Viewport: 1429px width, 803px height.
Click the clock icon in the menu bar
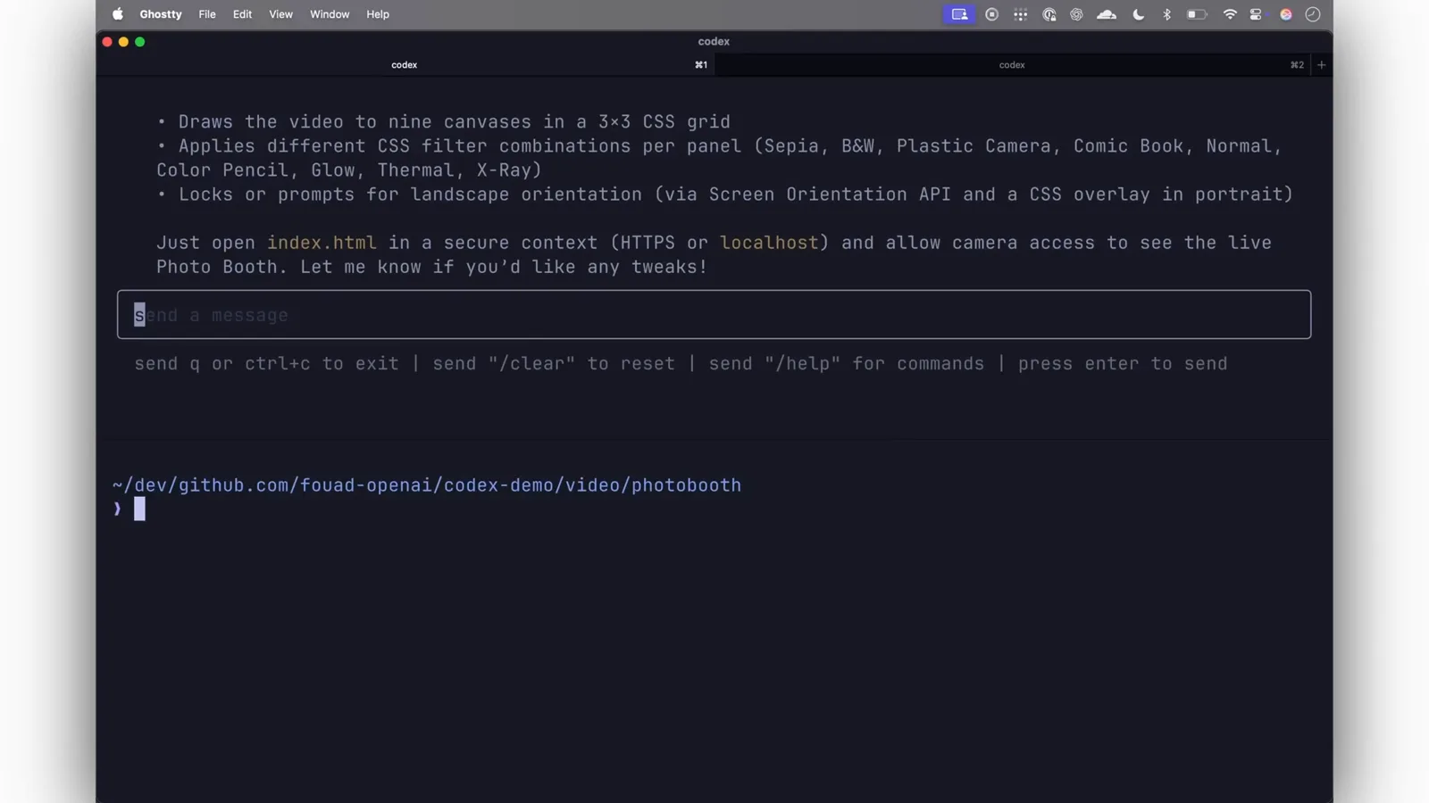pos(1313,14)
